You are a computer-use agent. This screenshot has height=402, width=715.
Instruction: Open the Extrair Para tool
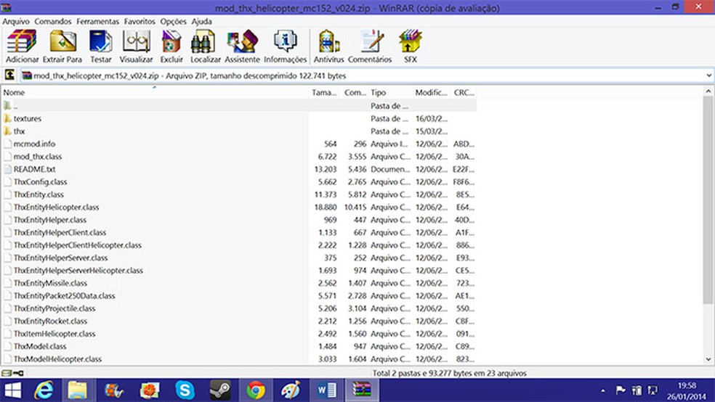pyautogui.click(x=62, y=46)
